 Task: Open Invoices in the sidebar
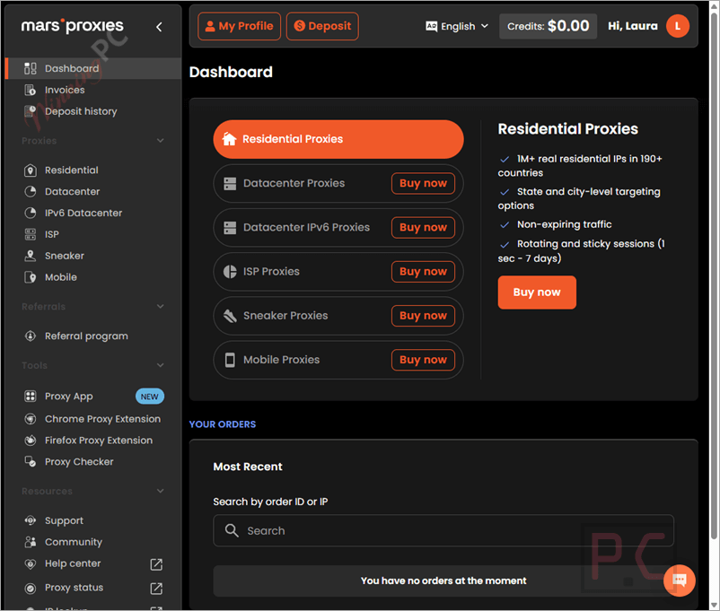click(x=93, y=90)
